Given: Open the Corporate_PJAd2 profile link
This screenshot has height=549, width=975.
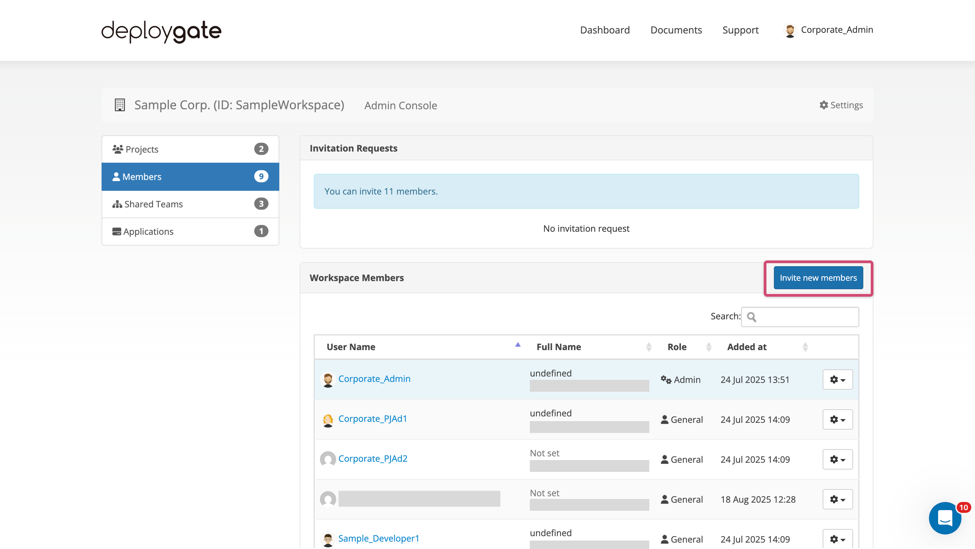Looking at the screenshot, I should click(373, 458).
